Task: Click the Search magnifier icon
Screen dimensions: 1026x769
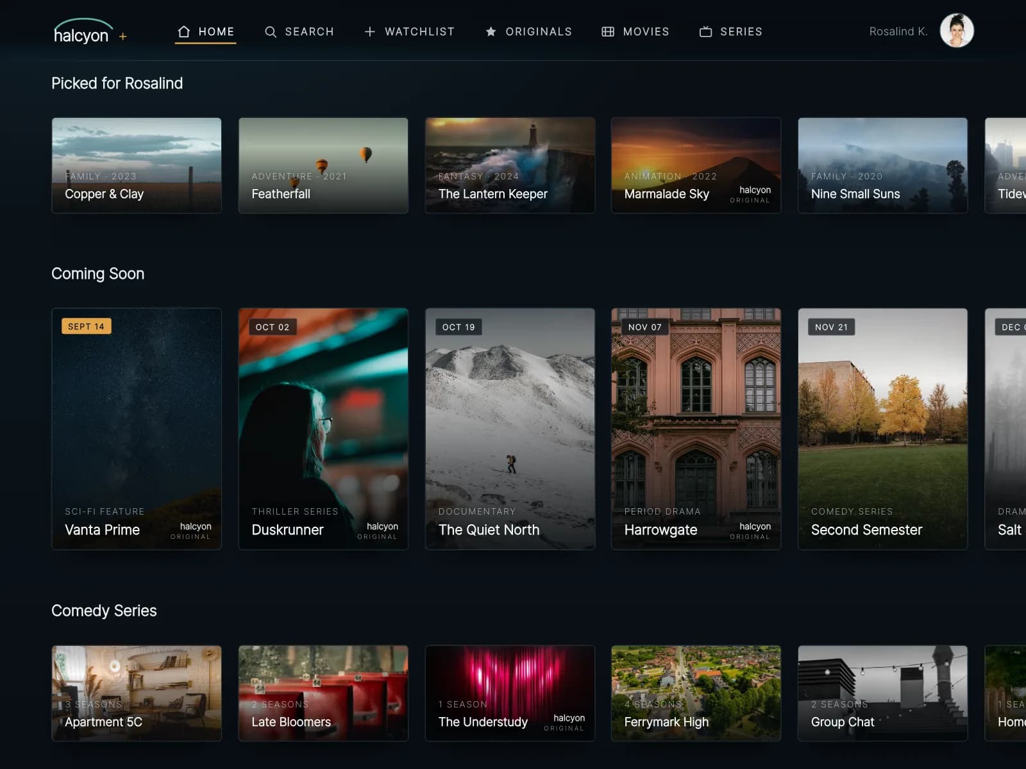Action: pos(271,31)
